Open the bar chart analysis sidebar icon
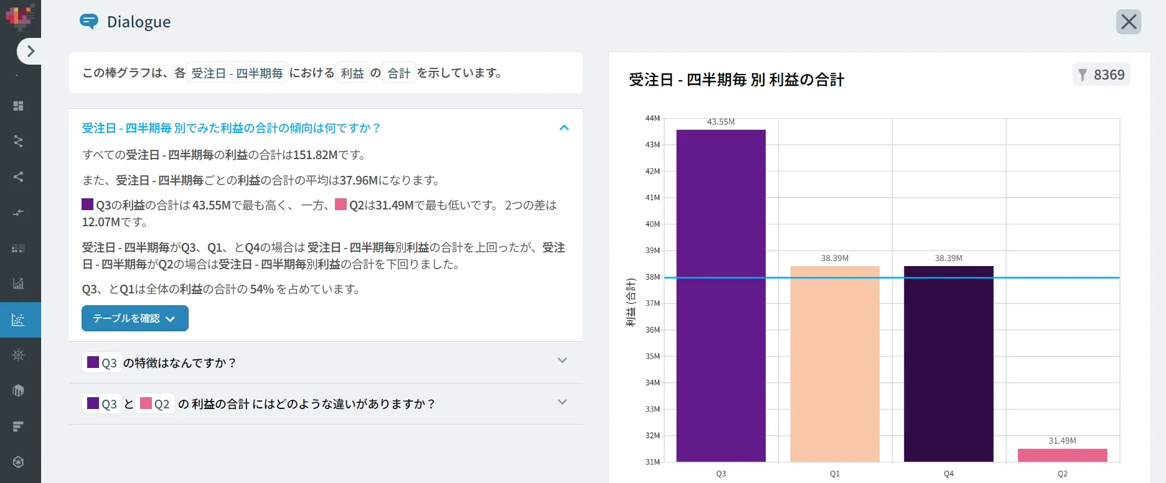The image size is (1166, 483). click(19, 284)
